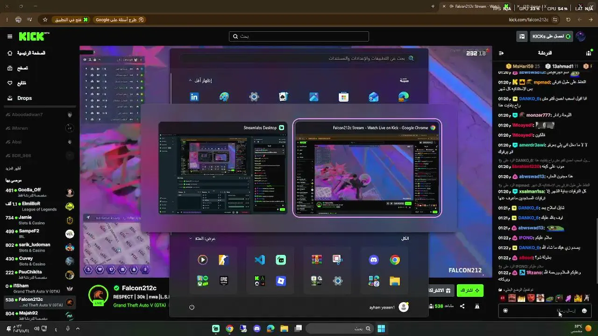
Task: Click the Windows Start button on taskbar
Action: 381,329
